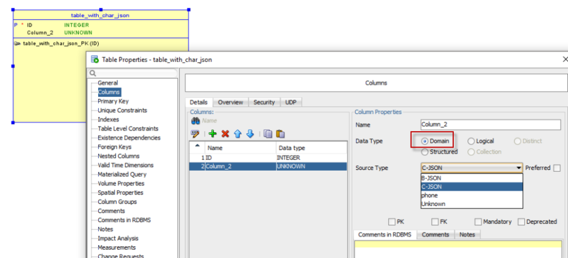Move column down with the down arrow

pyautogui.click(x=250, y=134)
